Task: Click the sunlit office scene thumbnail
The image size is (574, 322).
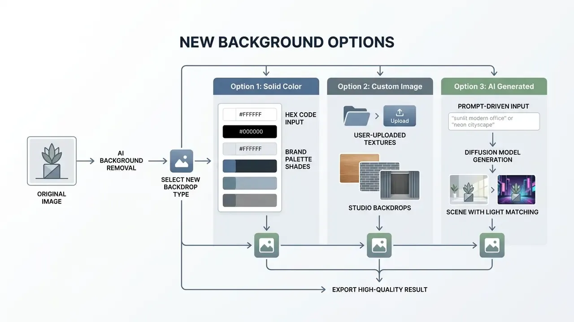Action: (469, 190)
